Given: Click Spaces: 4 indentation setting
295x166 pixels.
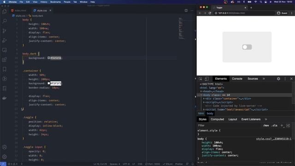Looking at the screenshot, I should pyautogui.click(x=115, y=164).
